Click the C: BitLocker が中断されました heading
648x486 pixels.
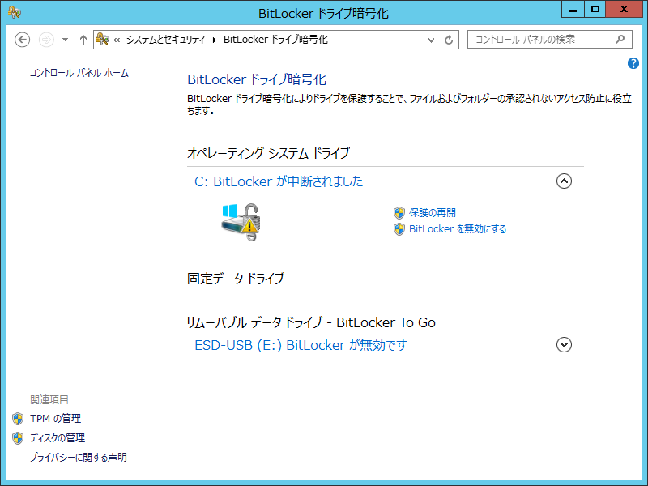pyautogui.click(x=279, y=181)
